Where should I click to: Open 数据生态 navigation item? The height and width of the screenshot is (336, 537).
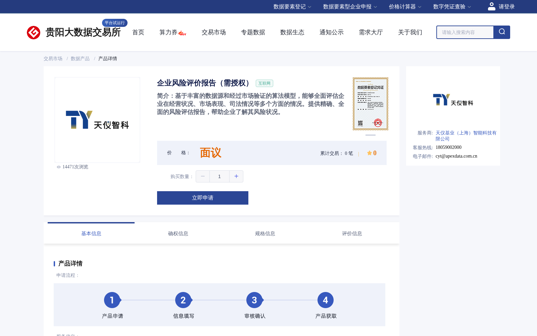pyautogui.click(x=292, y=32)
